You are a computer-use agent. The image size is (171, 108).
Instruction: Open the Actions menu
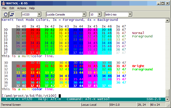click(22, 8)
